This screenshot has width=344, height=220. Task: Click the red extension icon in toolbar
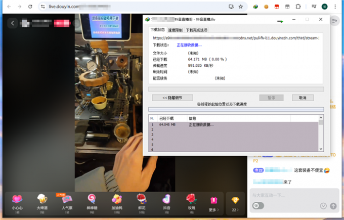(277, 7)
